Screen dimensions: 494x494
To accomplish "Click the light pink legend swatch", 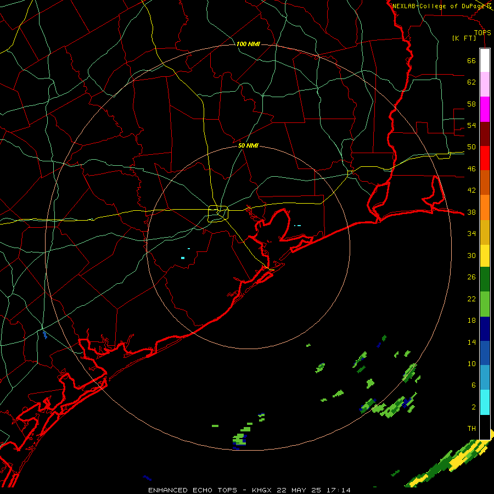I will [485, 85].
